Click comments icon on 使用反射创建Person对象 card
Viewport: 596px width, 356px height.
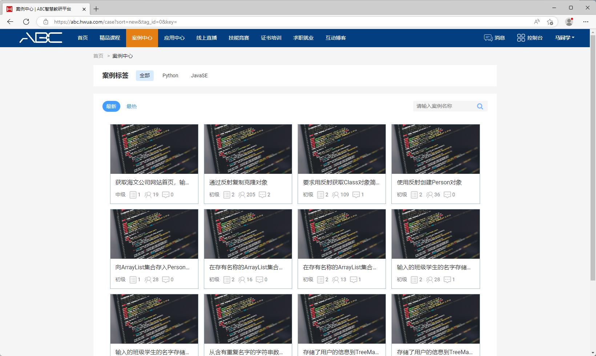pos(447,195)
